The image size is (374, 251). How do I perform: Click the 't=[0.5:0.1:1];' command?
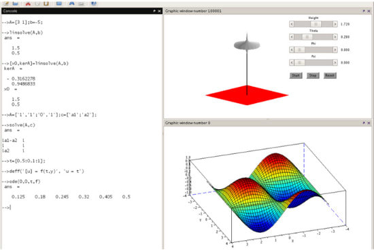coord(23,161)
